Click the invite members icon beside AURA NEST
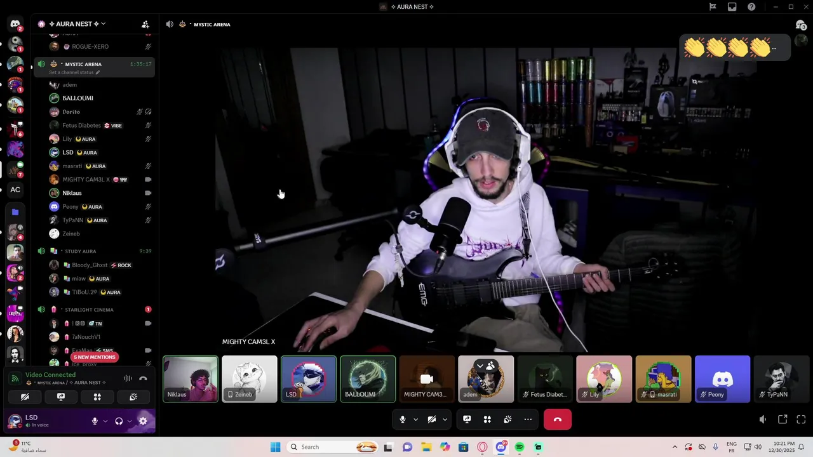 [x=145, y=24]
